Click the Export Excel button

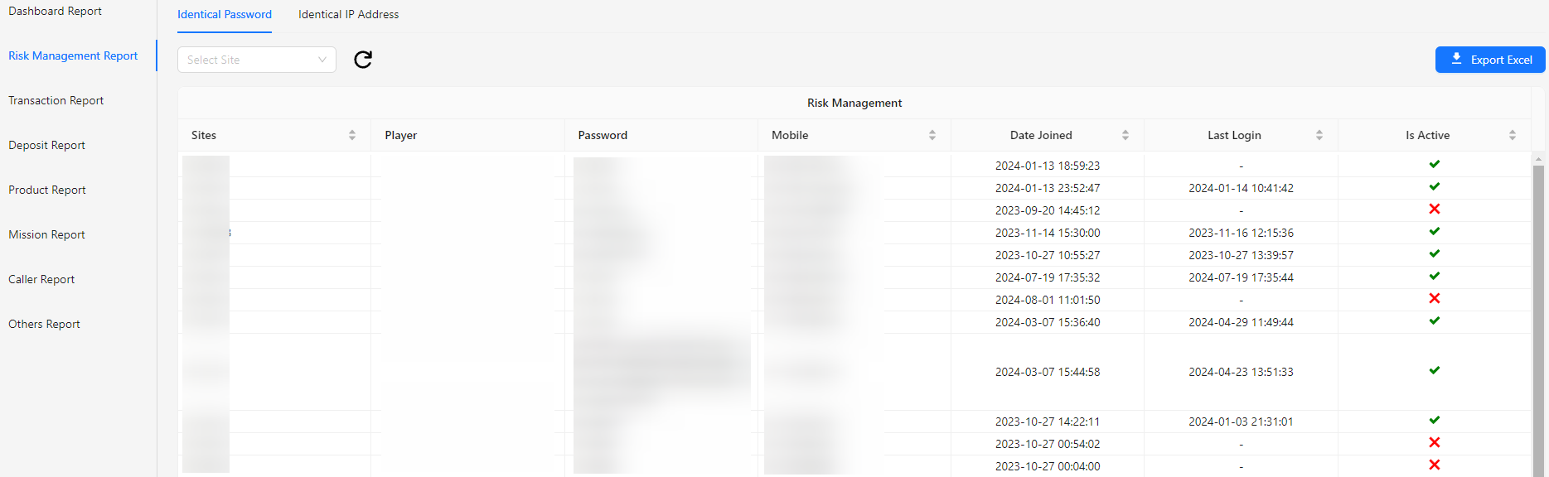click(1490, 60)
